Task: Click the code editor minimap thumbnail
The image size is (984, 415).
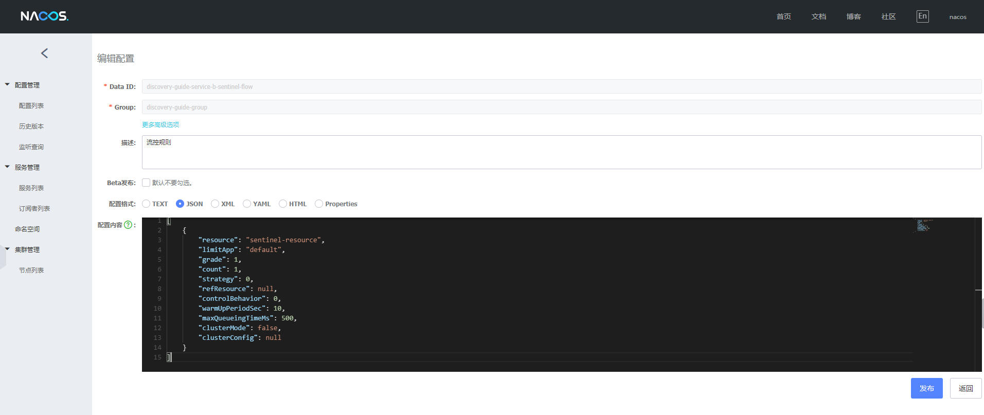Action: point(923,225)
